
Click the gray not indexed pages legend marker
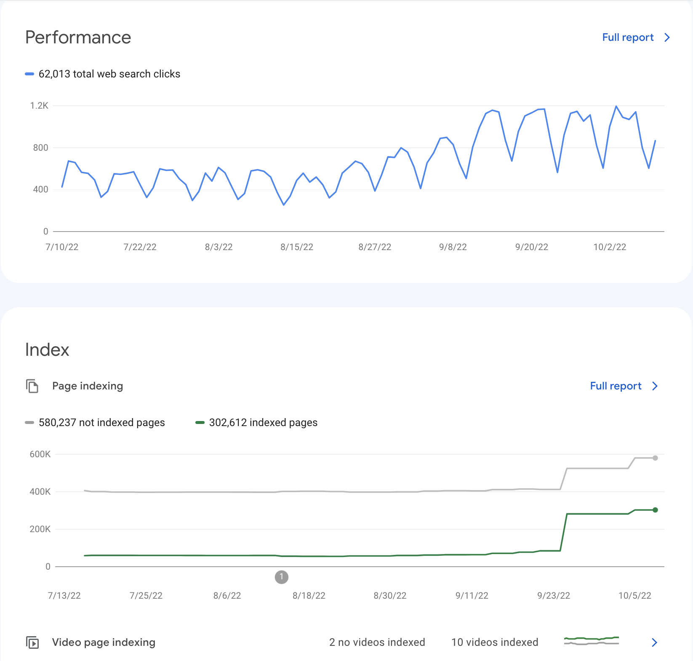(x=29, y=423)
